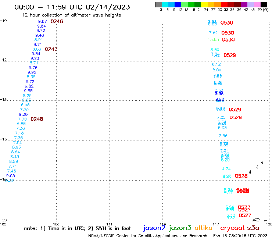This screenshot has width=272, height=239.
Task: Click the wave height value '8.08'
Action: (25, 105)
